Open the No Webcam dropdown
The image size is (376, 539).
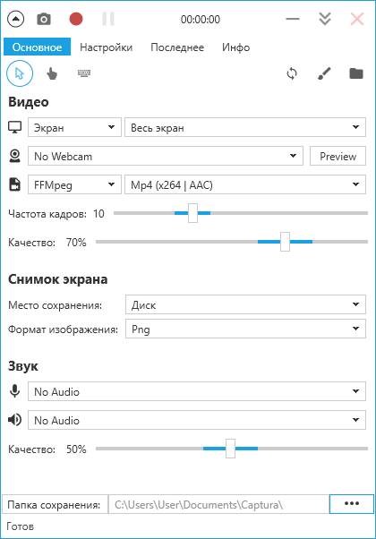tap(166, 156)
